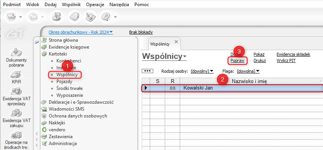Switch to the Wspólnicy tab
This screenshot has height=150, width=323.
tap(160, 44)
